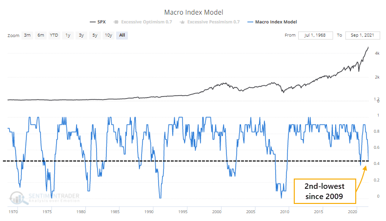386x221 pixels.
Task: Click the Excessive Pessimism star marker icon
Action: pyautogui.click(x=182, y=22)
